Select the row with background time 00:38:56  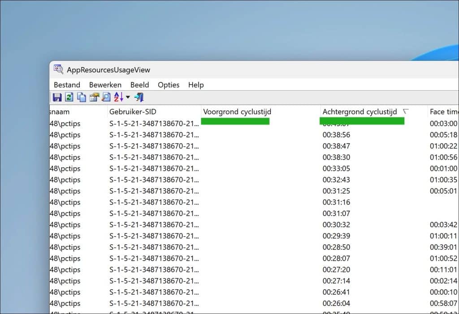pyautogui.click(x=336, y=135)
